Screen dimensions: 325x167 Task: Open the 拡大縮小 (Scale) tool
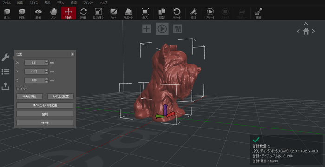point(98,13)
